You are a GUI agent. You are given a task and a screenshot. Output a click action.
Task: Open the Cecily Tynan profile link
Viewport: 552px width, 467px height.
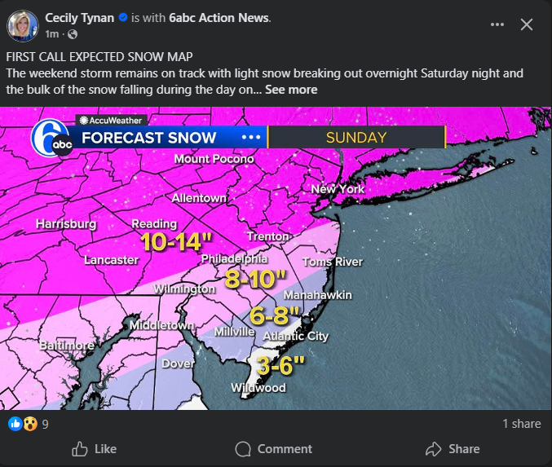79,18
